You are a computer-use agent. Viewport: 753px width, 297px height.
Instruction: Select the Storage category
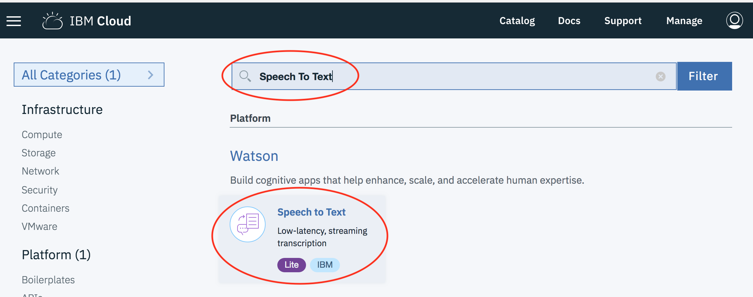[38, 153]
